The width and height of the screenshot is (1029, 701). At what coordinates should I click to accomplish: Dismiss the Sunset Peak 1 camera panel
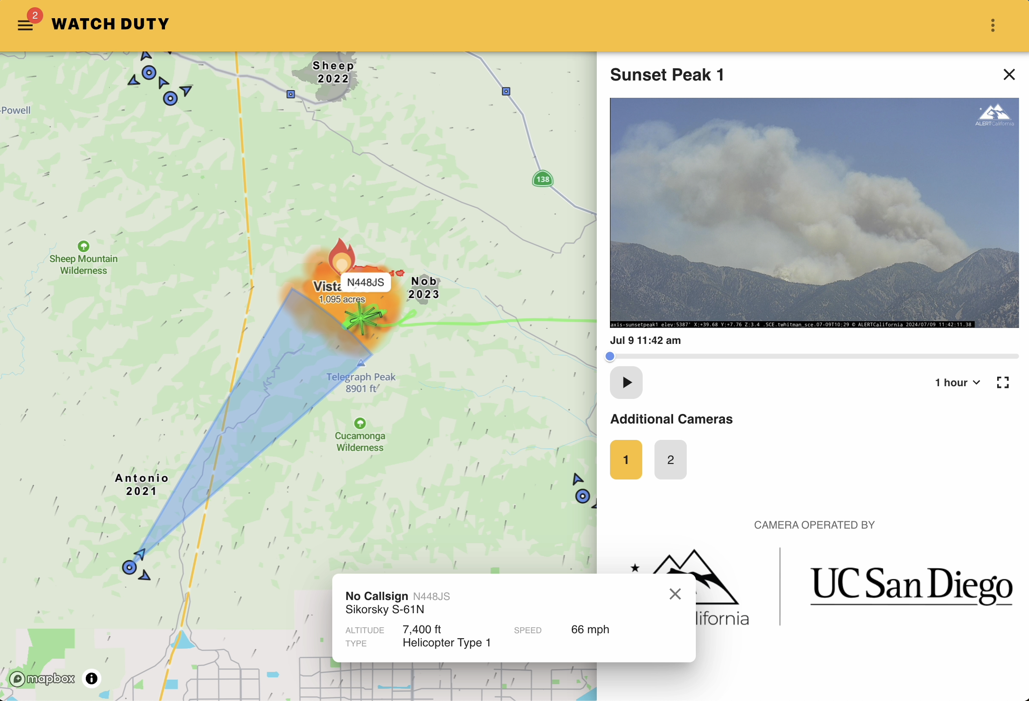tap(1009, 75)
